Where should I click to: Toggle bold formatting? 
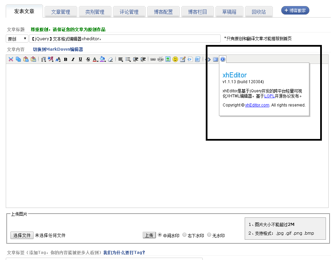(x=66, y=59)
